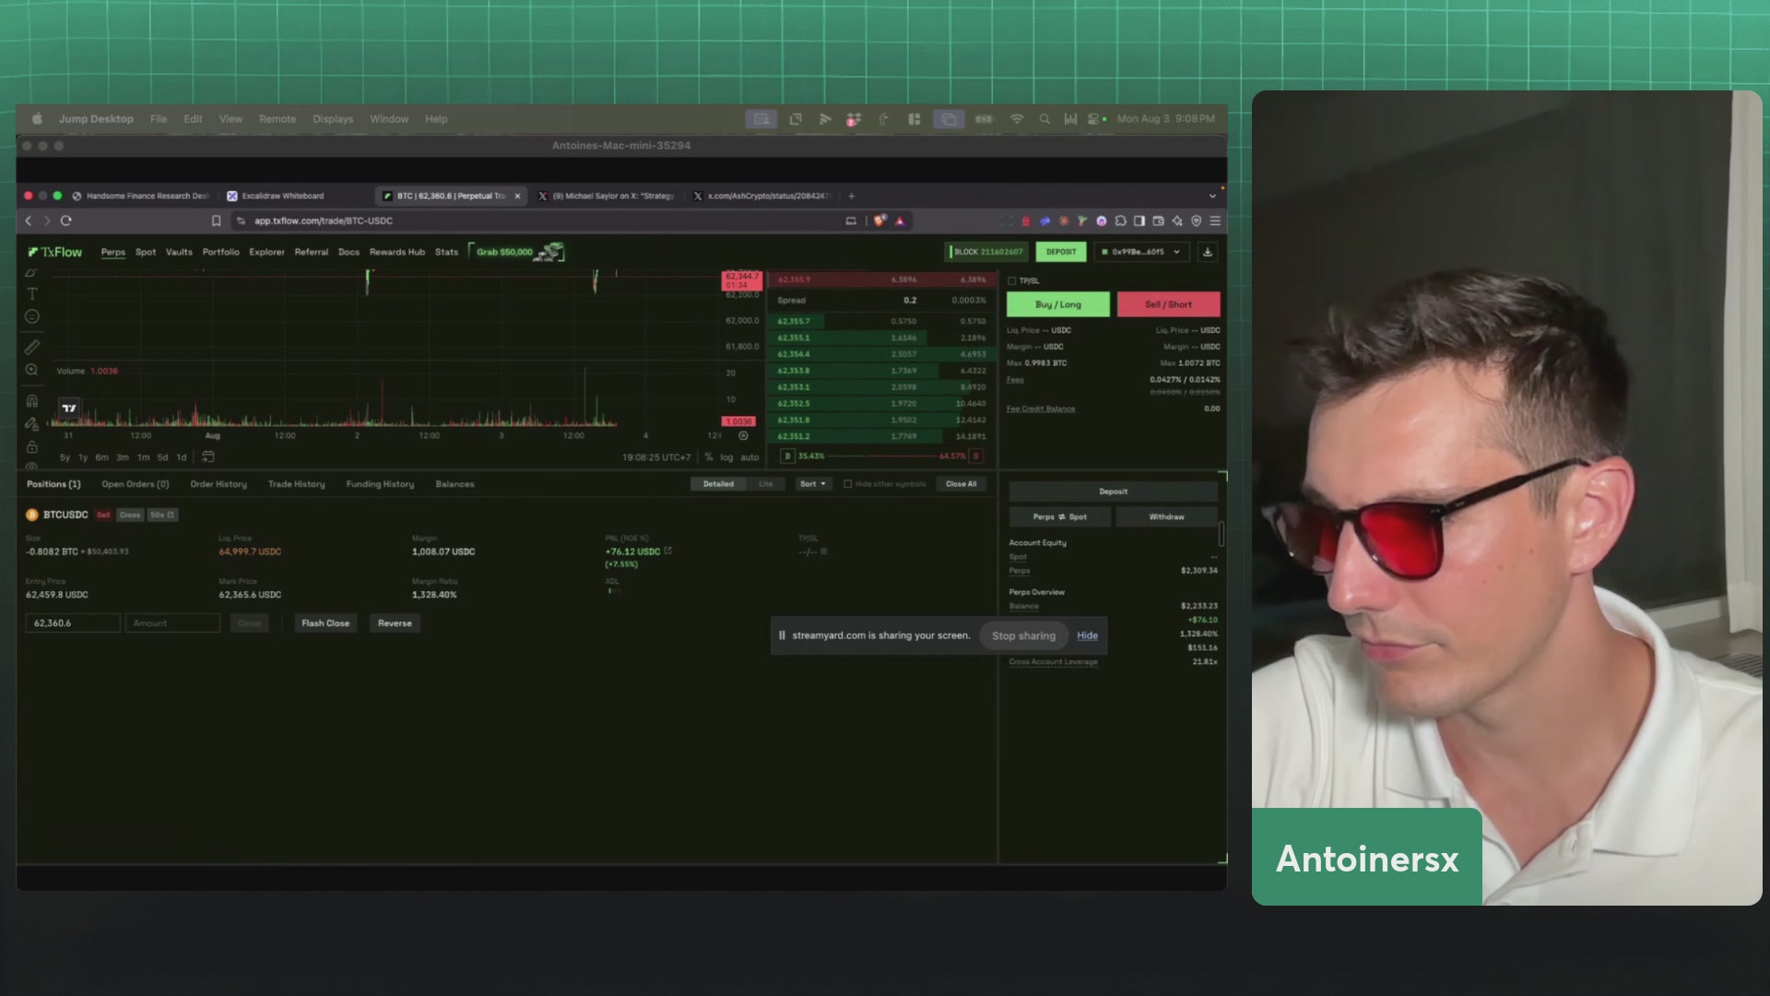The image size is (1770, 996).
Task: Open chart axis settings gear icon
Action: pyautogui.click(x=743, y=436)
